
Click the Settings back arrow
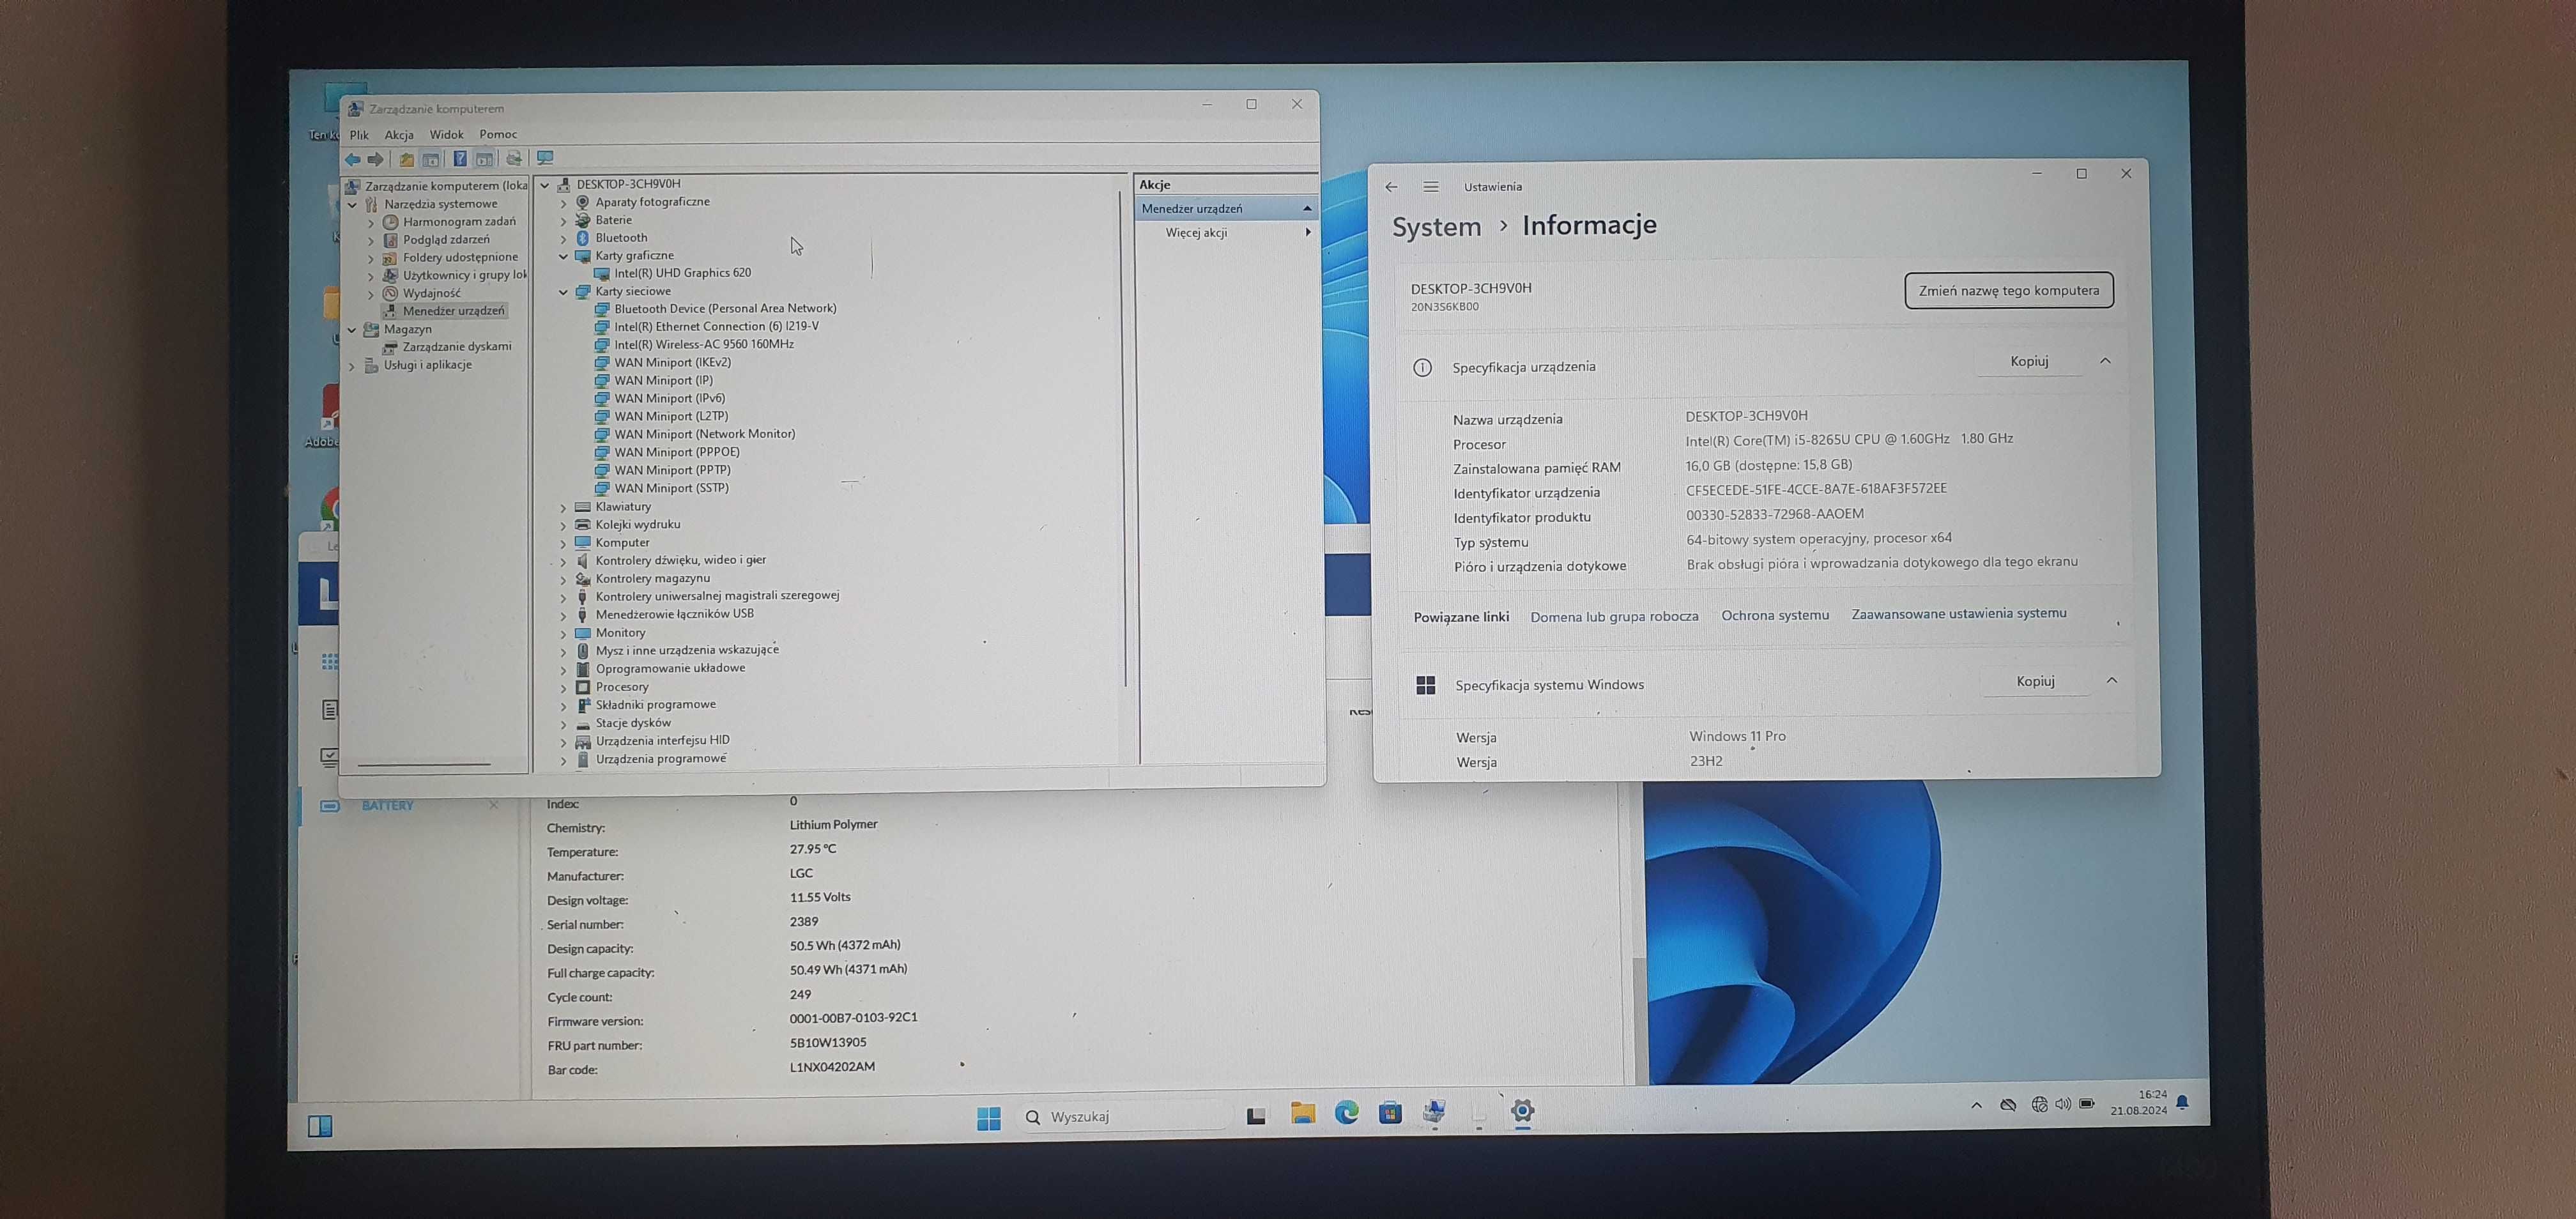[x=1391, y=187]
